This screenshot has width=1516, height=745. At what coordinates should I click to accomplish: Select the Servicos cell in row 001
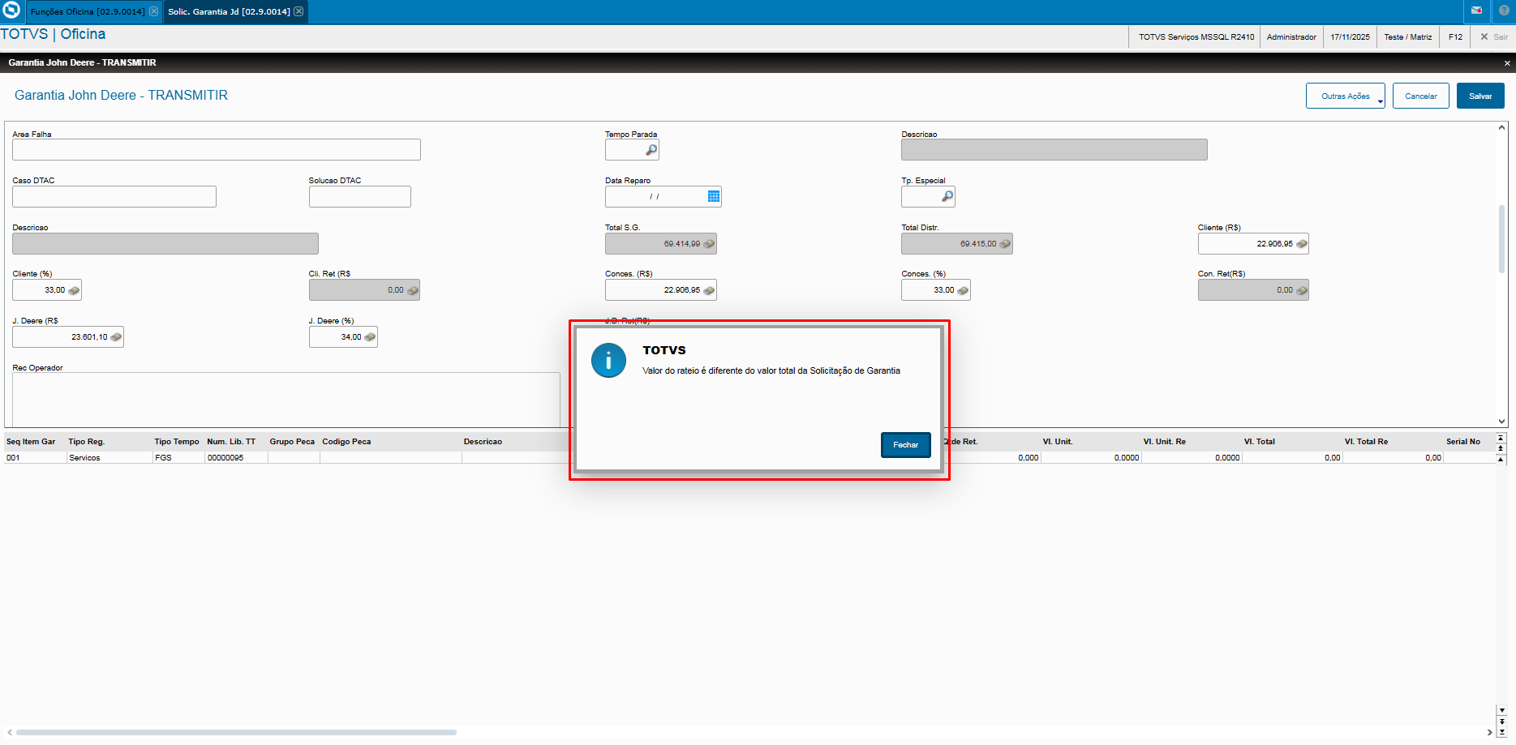(110, 458)
